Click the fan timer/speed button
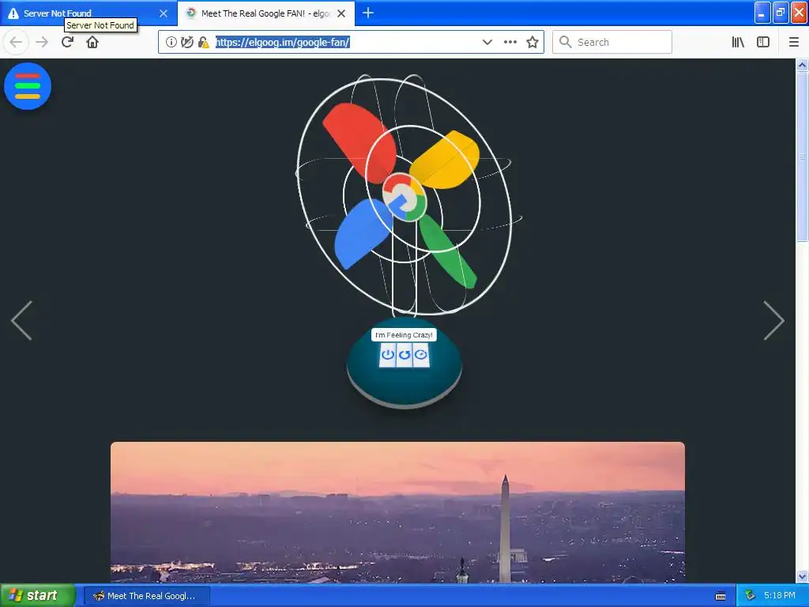809x607 pixels. tap(421, 355)
